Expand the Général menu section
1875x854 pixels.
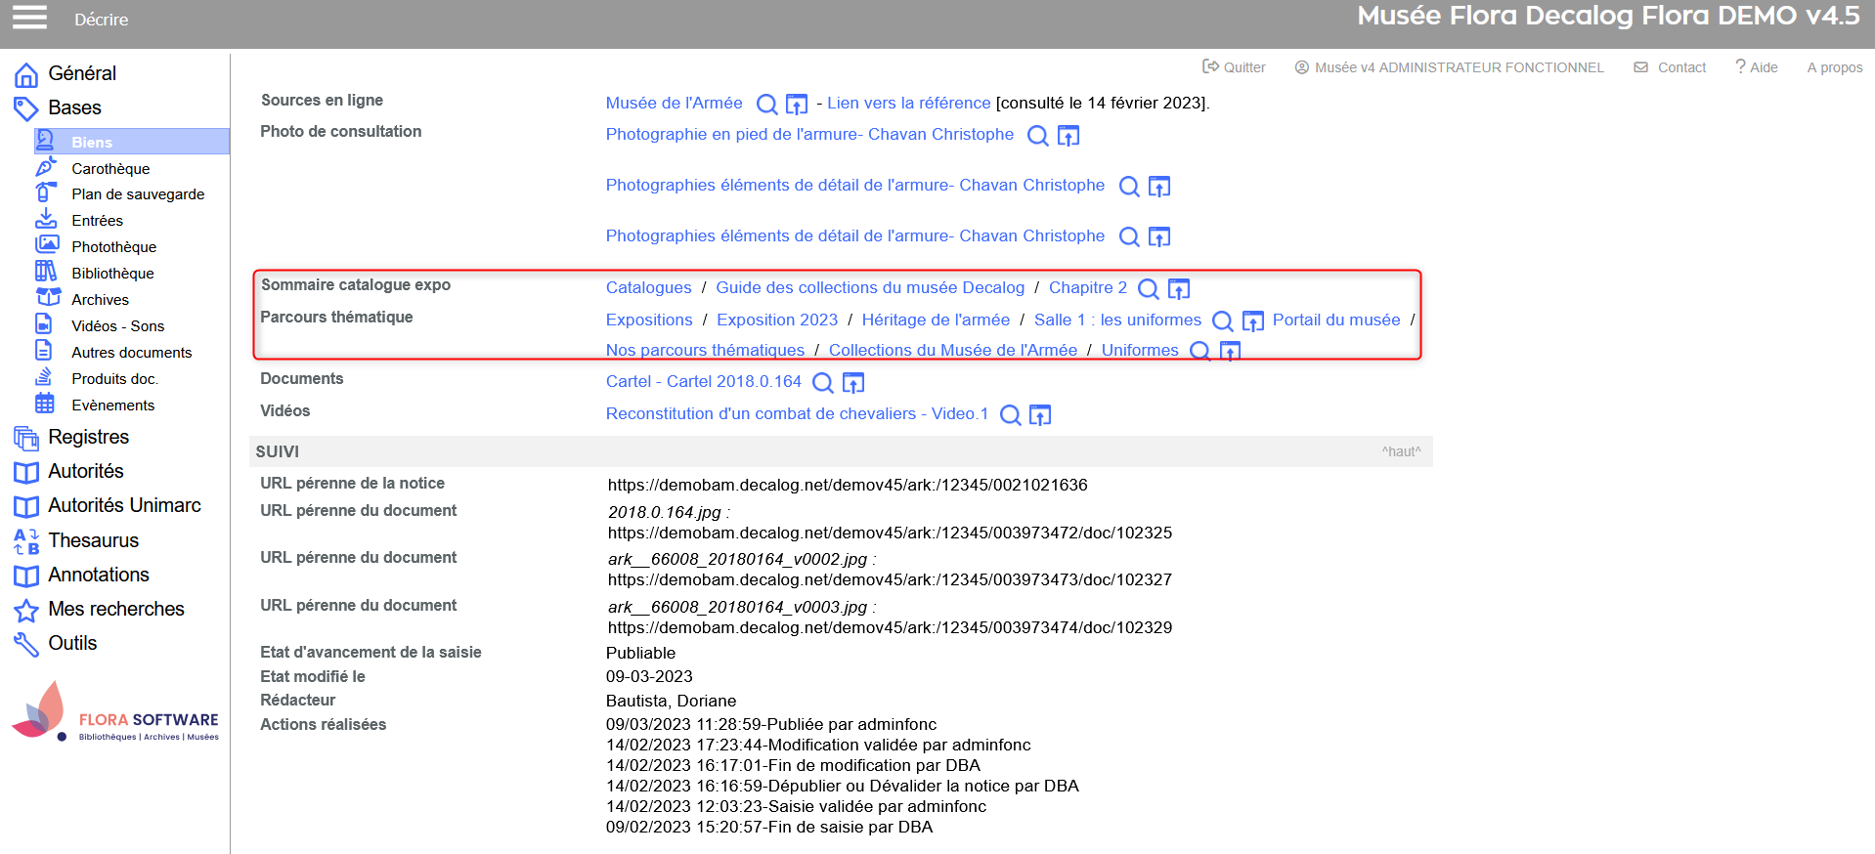[82, 73]
